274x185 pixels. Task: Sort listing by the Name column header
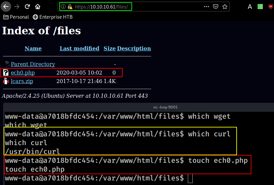click(x=33, y=48)
